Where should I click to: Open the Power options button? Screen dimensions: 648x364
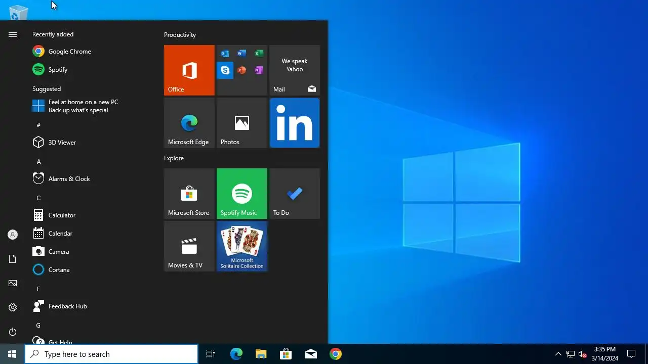[x=13, y=332]
